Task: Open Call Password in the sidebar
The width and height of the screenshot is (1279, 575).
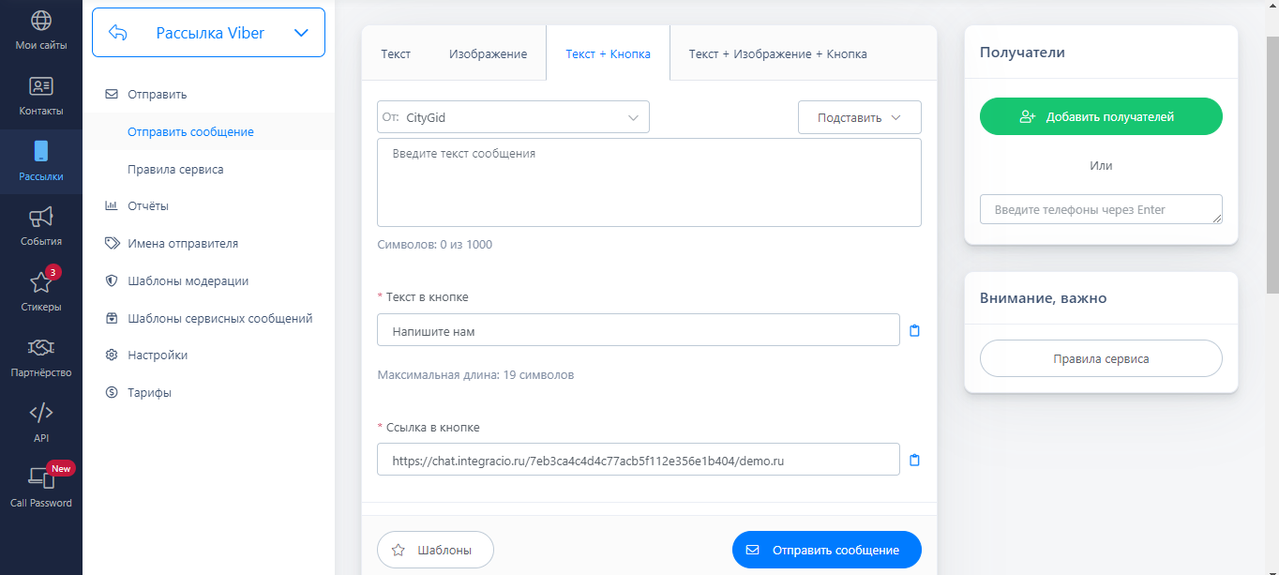Action: [x=41, y=479]
